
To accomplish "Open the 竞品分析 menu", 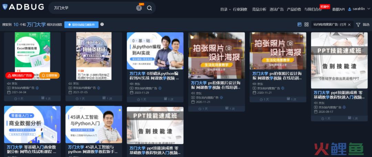I will coord(259,10).
